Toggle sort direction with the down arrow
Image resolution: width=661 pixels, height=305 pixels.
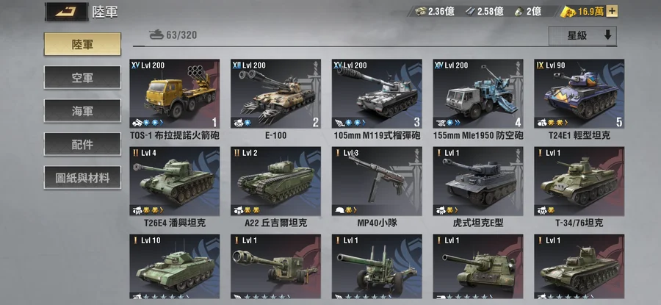[607, 35]
